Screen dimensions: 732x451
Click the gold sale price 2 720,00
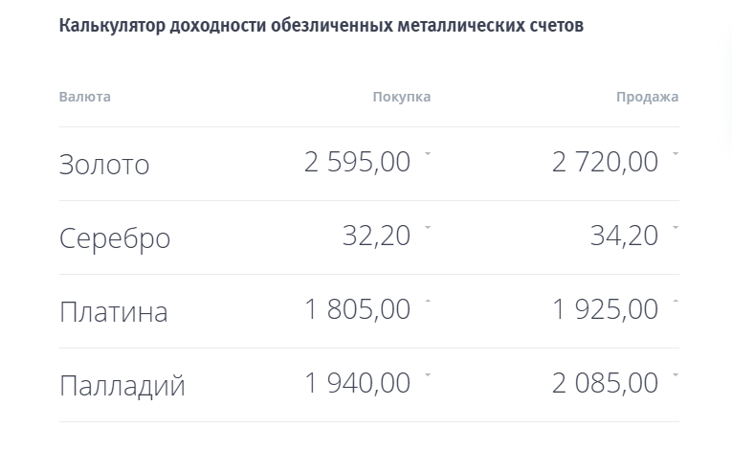point(605,163)
